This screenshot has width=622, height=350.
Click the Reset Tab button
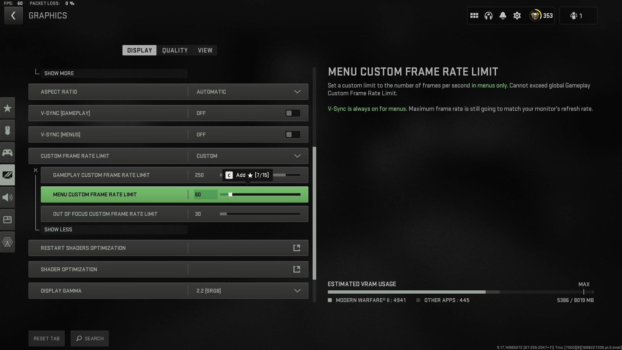click(47, 338)
